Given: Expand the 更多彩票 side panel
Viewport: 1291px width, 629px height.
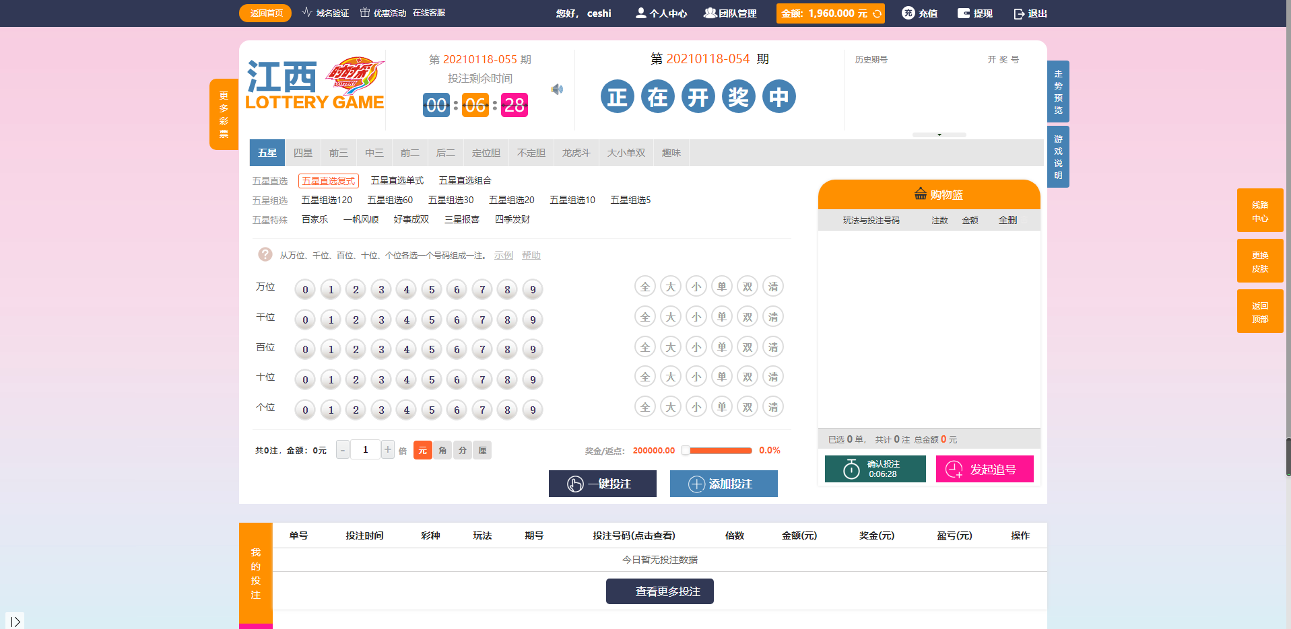Looking at the screenshot, I should pyautogui.click(x=224, y=114).
